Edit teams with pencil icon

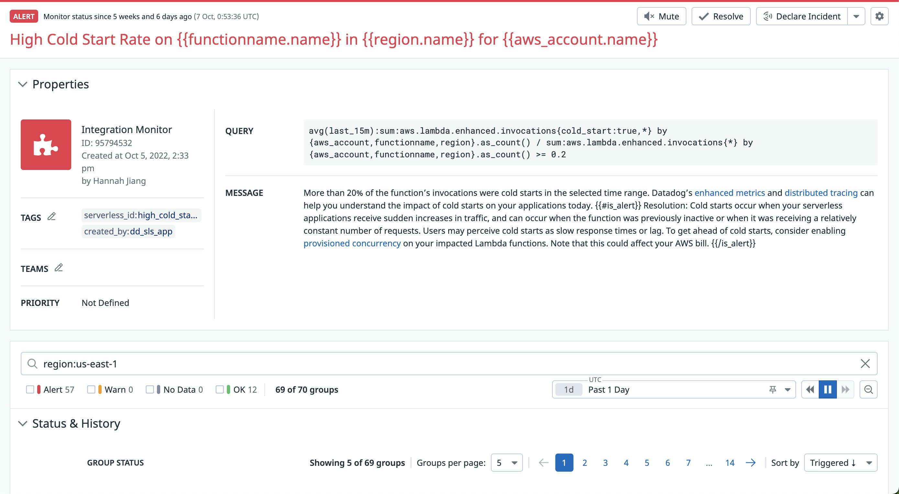[x=59, y=268]
